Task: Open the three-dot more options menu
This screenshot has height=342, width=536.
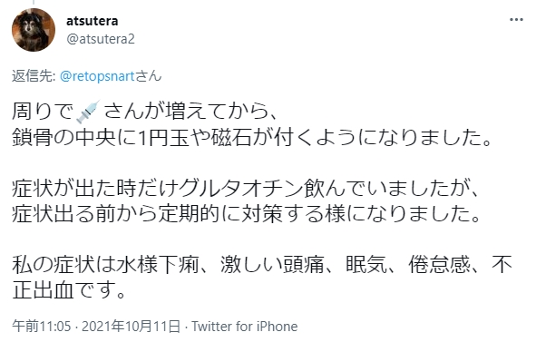Action: point(516,19)
